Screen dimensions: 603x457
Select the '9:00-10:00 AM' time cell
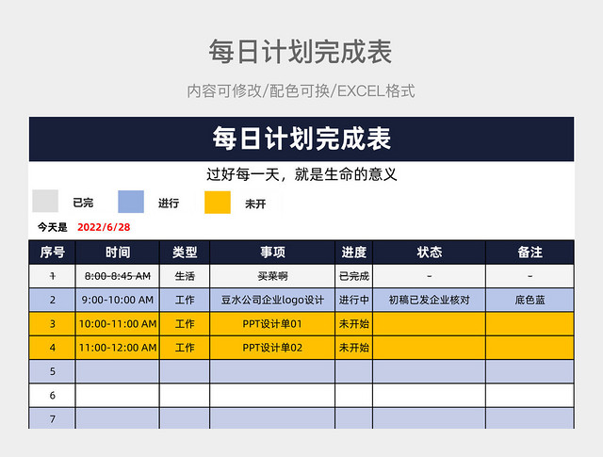point(118,300)
